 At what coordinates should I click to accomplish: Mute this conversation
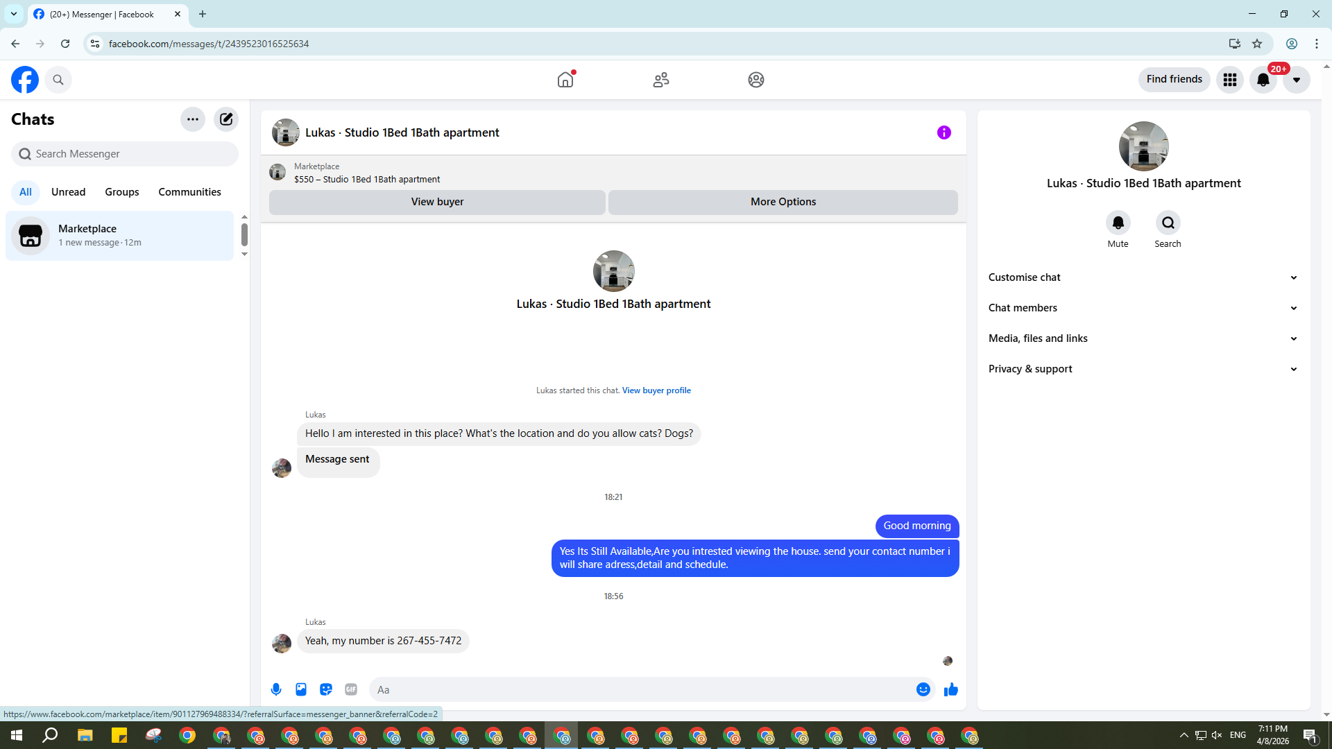(x=1118, y=223)
